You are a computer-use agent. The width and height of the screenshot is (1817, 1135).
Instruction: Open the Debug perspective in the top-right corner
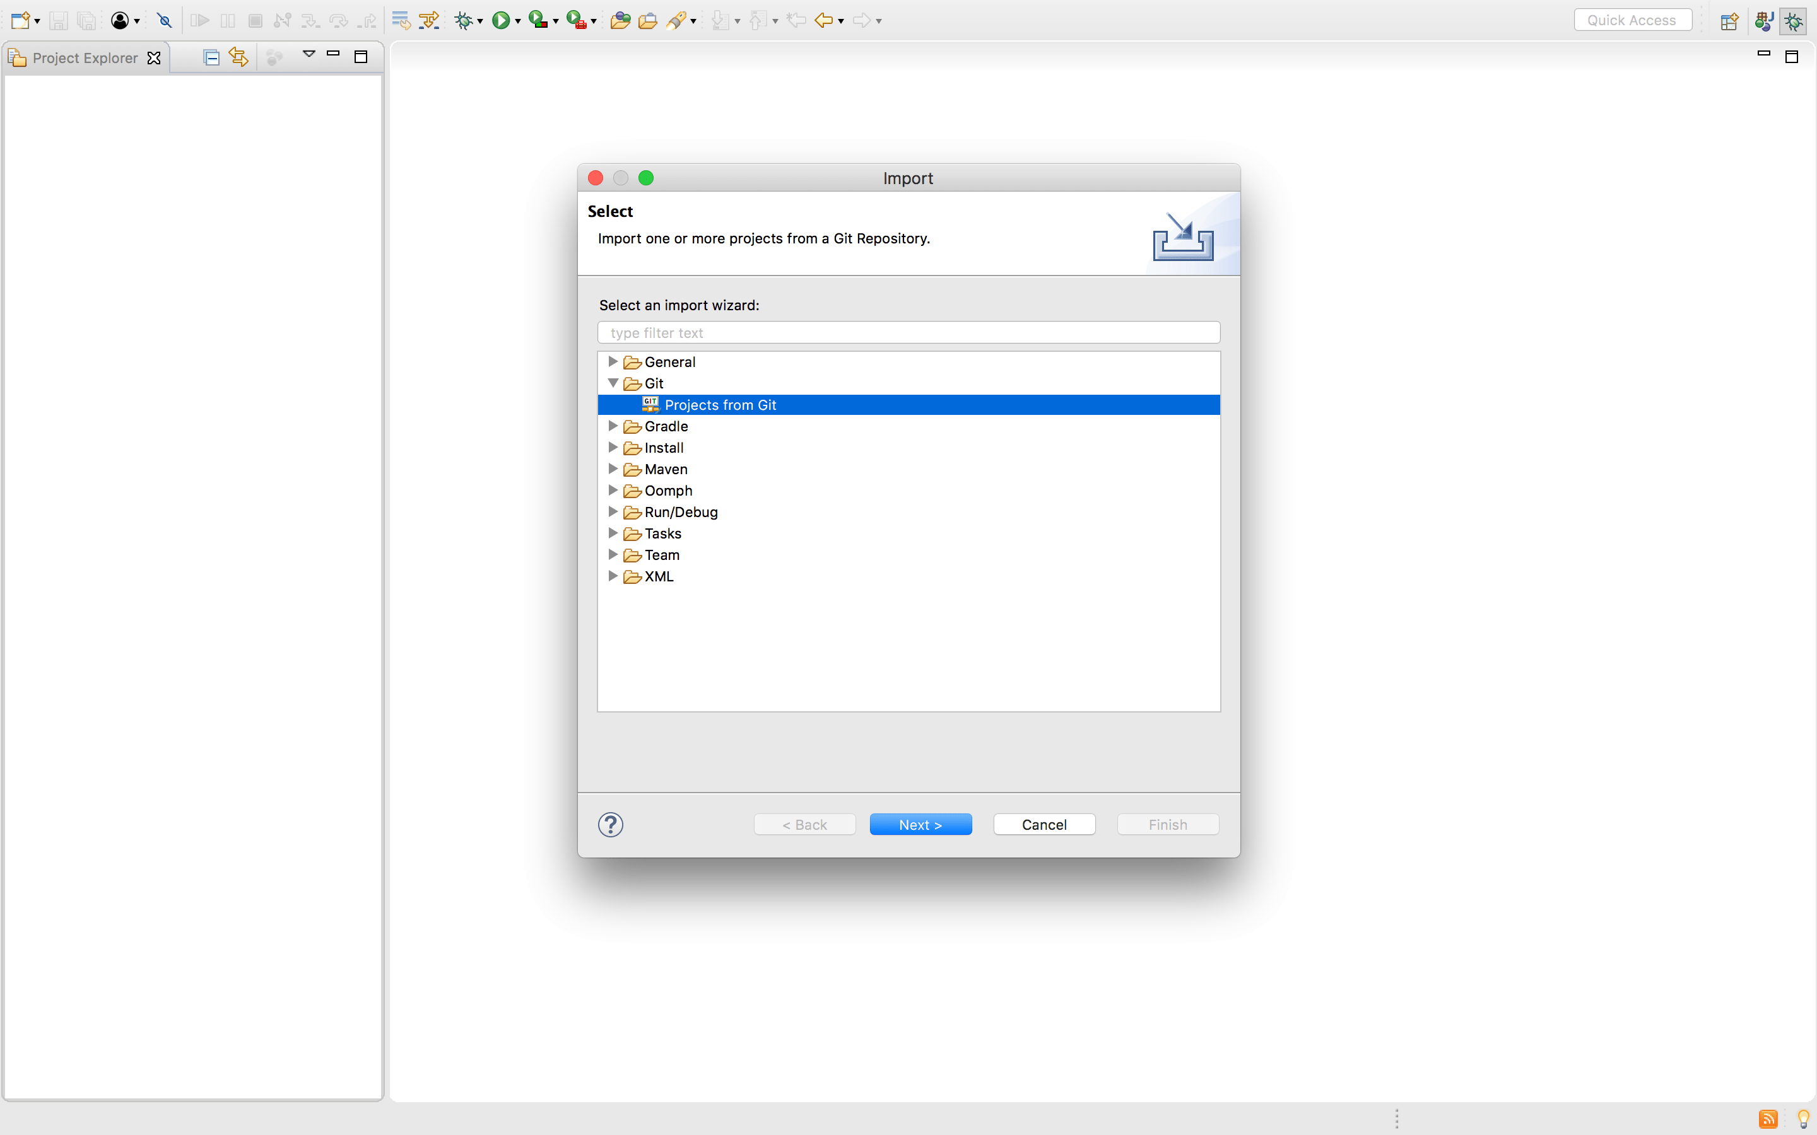tap(1794, 20)
